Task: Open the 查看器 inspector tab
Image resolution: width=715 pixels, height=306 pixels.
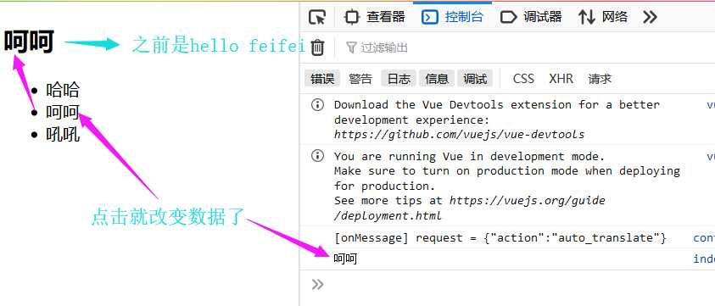Action: click(x=375, y=17)
